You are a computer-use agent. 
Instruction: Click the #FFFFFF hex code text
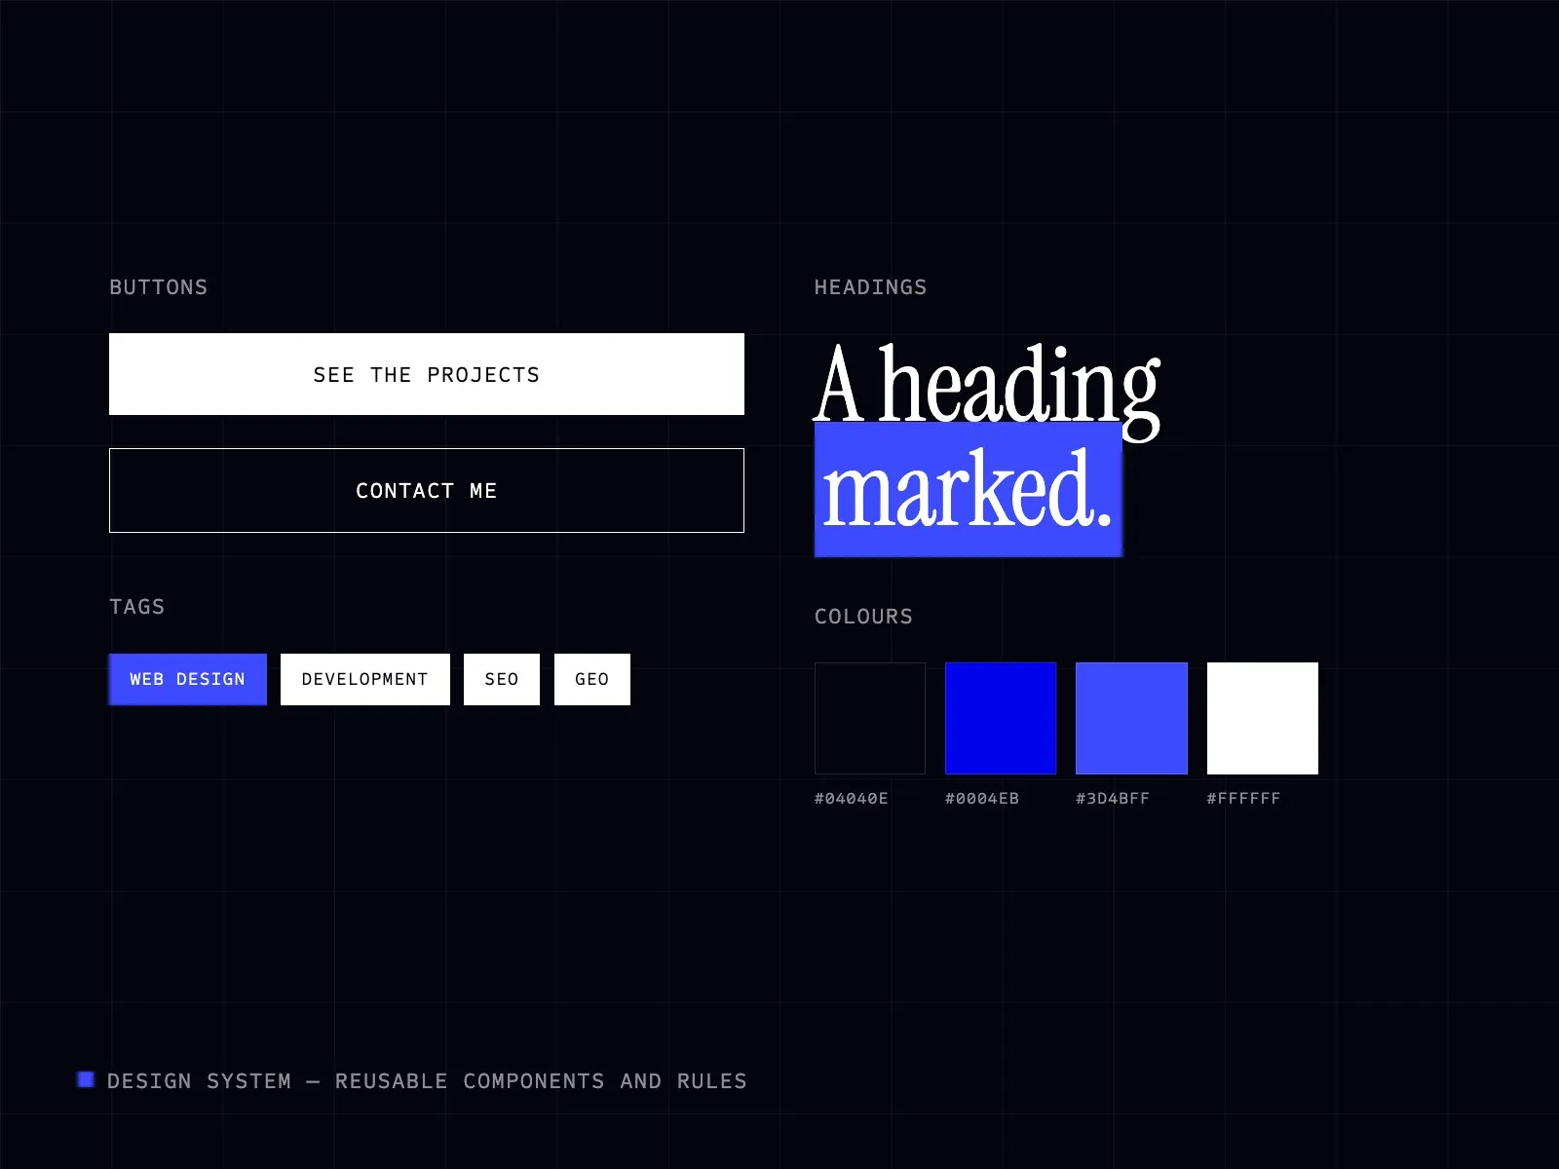tap(1244, 799)
